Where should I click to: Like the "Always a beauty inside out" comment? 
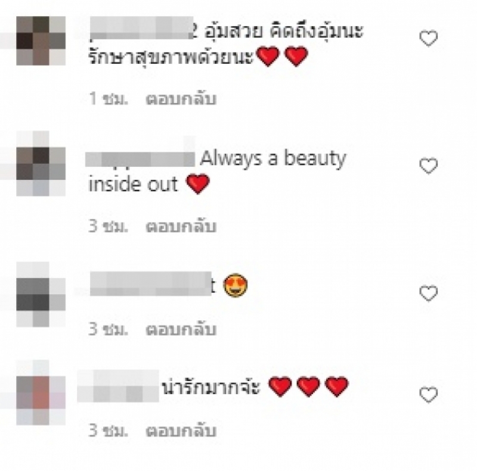tap(428, 166)
